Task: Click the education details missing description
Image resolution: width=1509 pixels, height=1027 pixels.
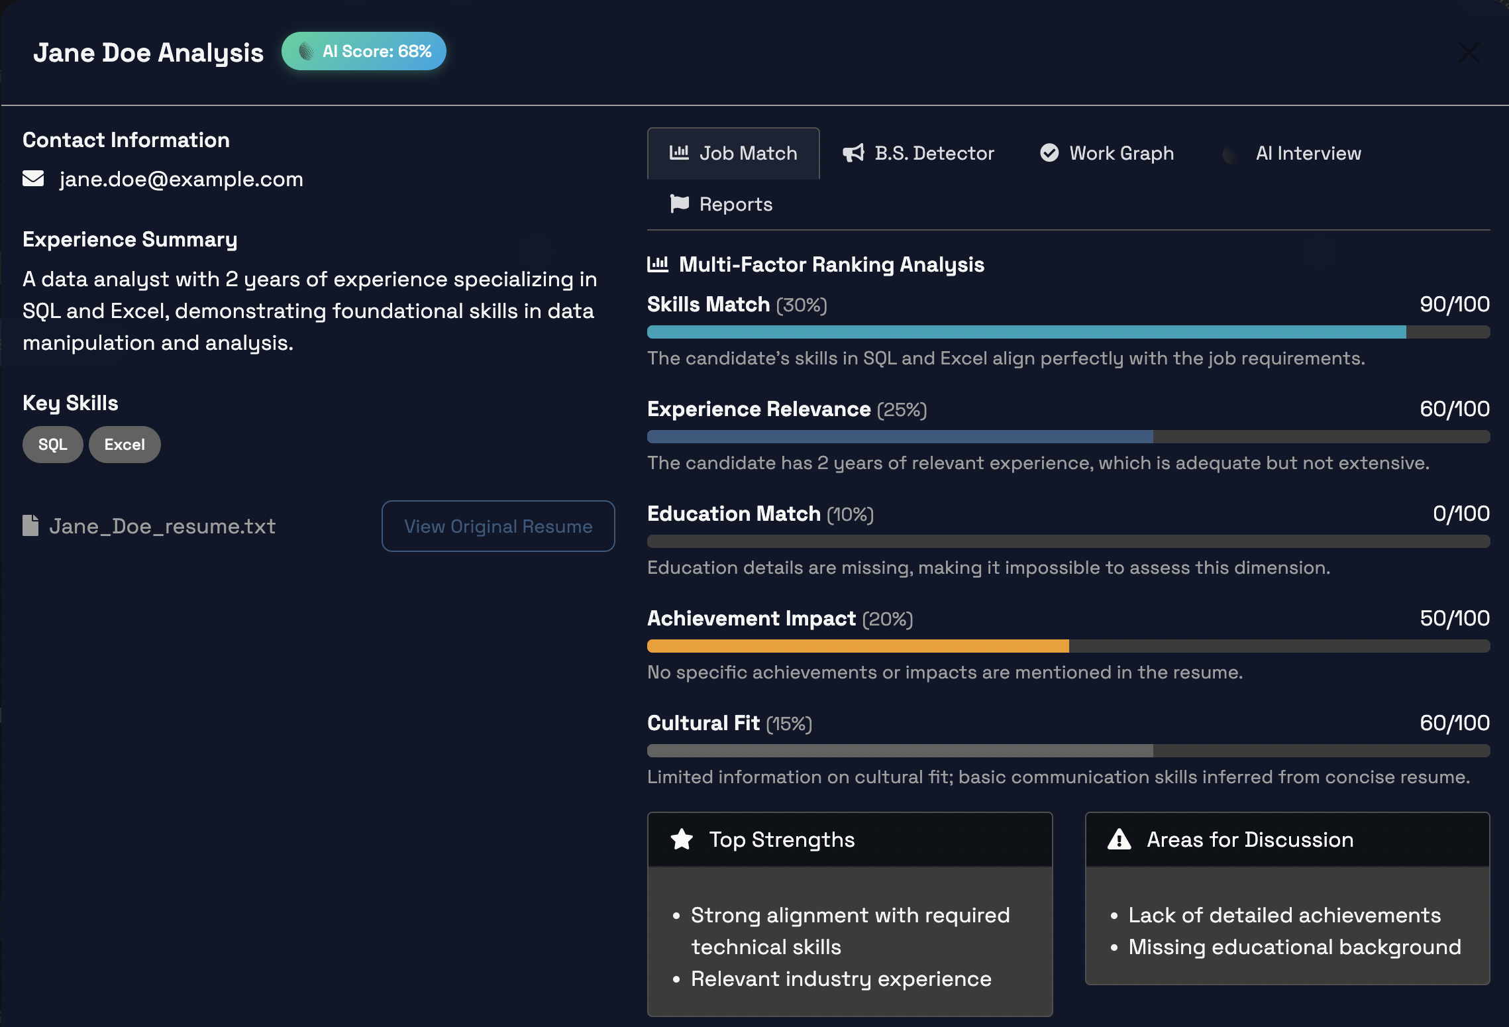Action: coord(989,567)
